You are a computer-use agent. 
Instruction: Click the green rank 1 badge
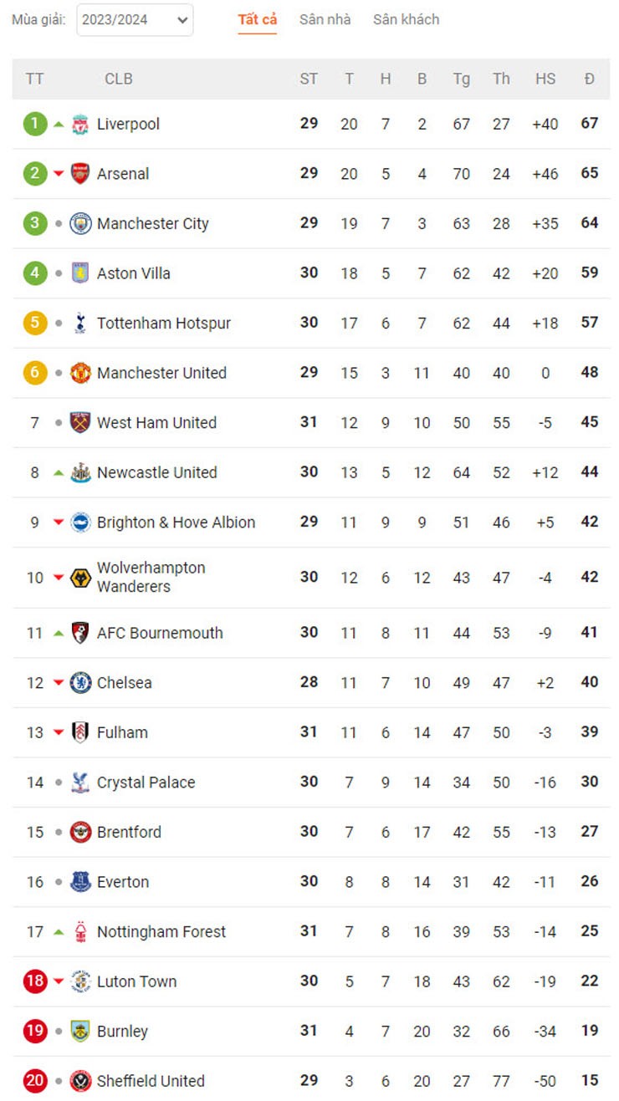pos(35,124)
